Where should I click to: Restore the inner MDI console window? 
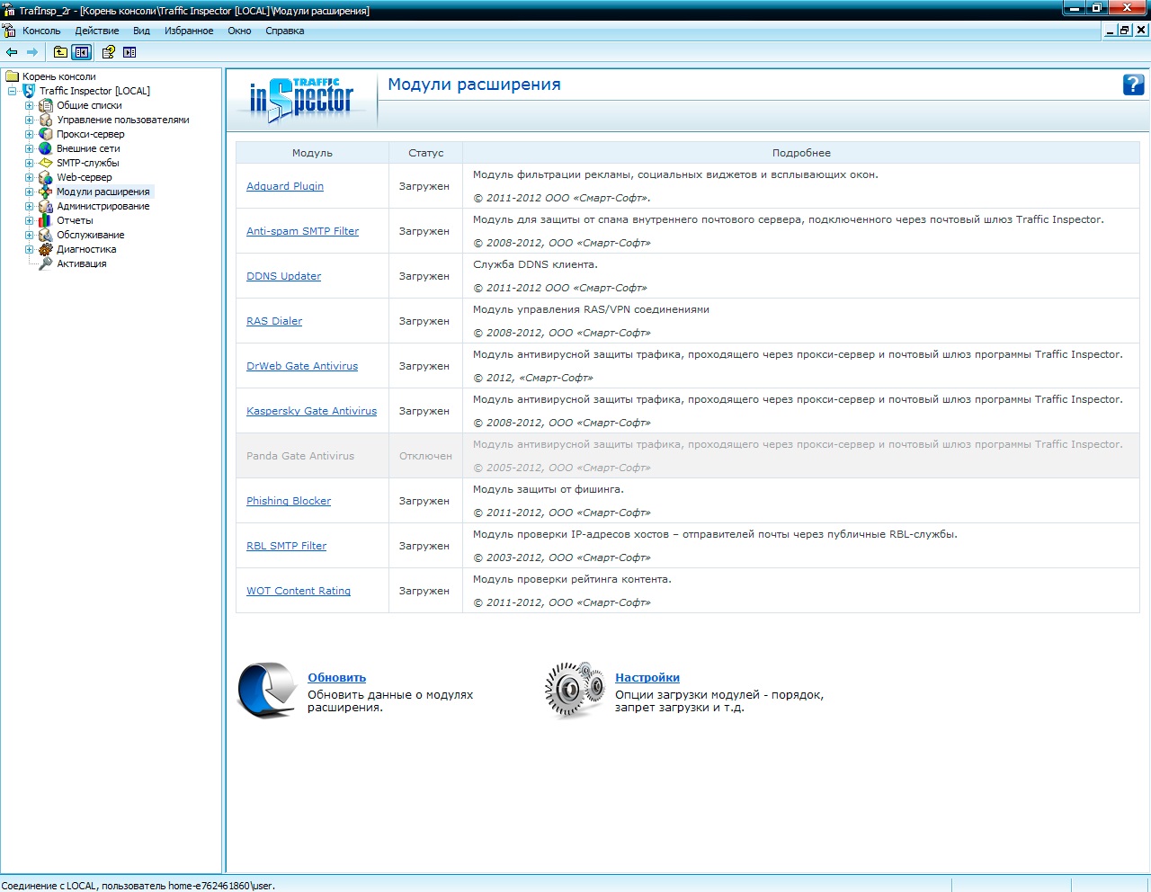pyautogui.click(x=1124, y=30)
